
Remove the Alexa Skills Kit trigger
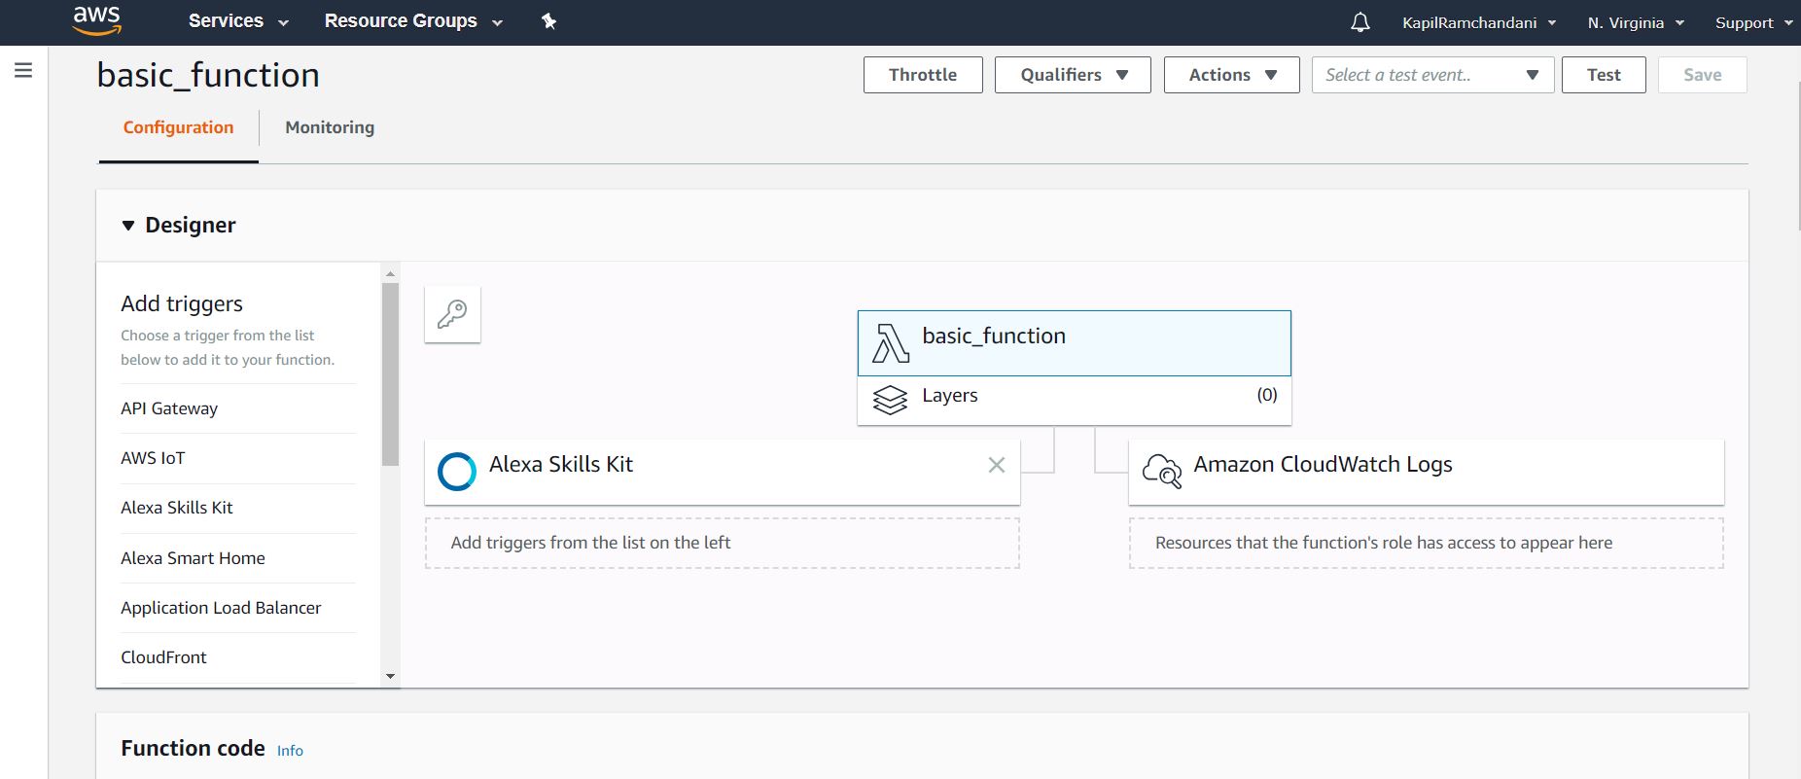997,465
